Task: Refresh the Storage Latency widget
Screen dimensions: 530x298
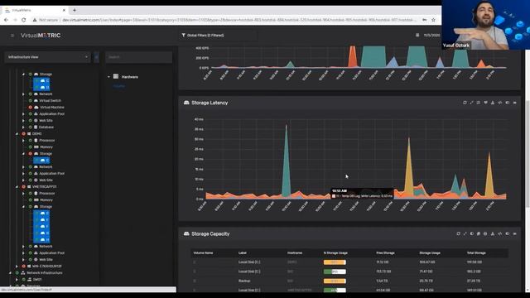Action: (x=465, y=103)
